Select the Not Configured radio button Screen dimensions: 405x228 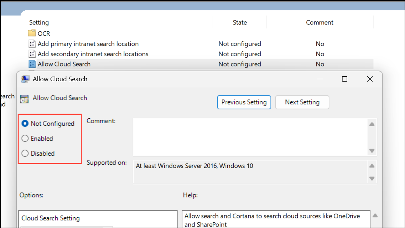click(25, 124)
